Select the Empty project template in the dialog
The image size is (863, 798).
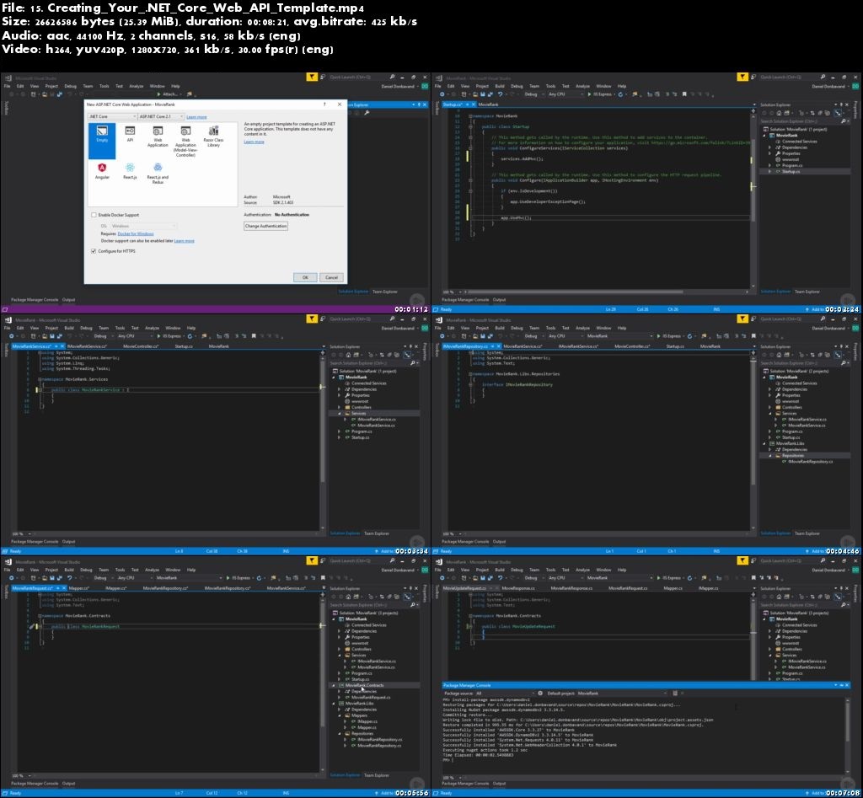102,141
